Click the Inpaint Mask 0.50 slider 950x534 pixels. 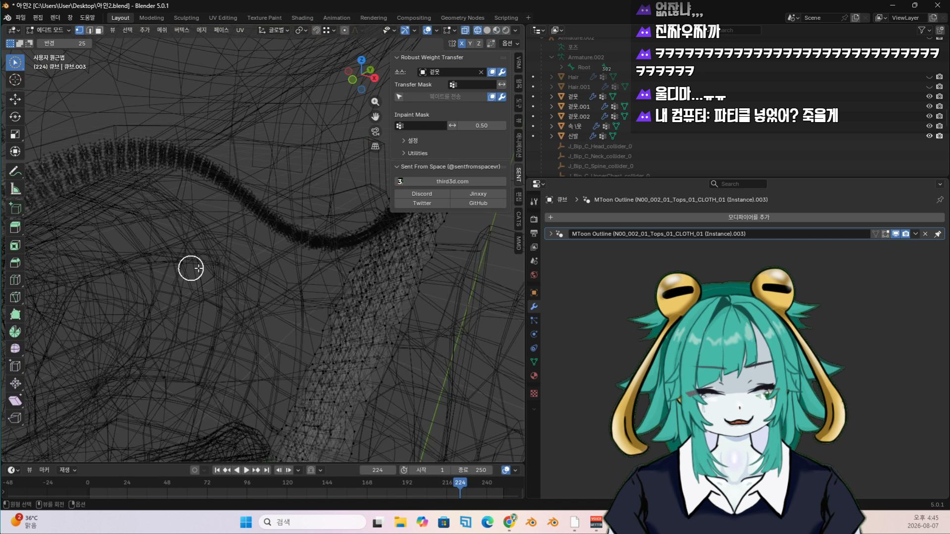tap(481, 126)
